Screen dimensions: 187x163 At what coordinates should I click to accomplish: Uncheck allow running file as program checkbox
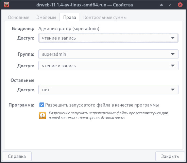tap(42, 105)
